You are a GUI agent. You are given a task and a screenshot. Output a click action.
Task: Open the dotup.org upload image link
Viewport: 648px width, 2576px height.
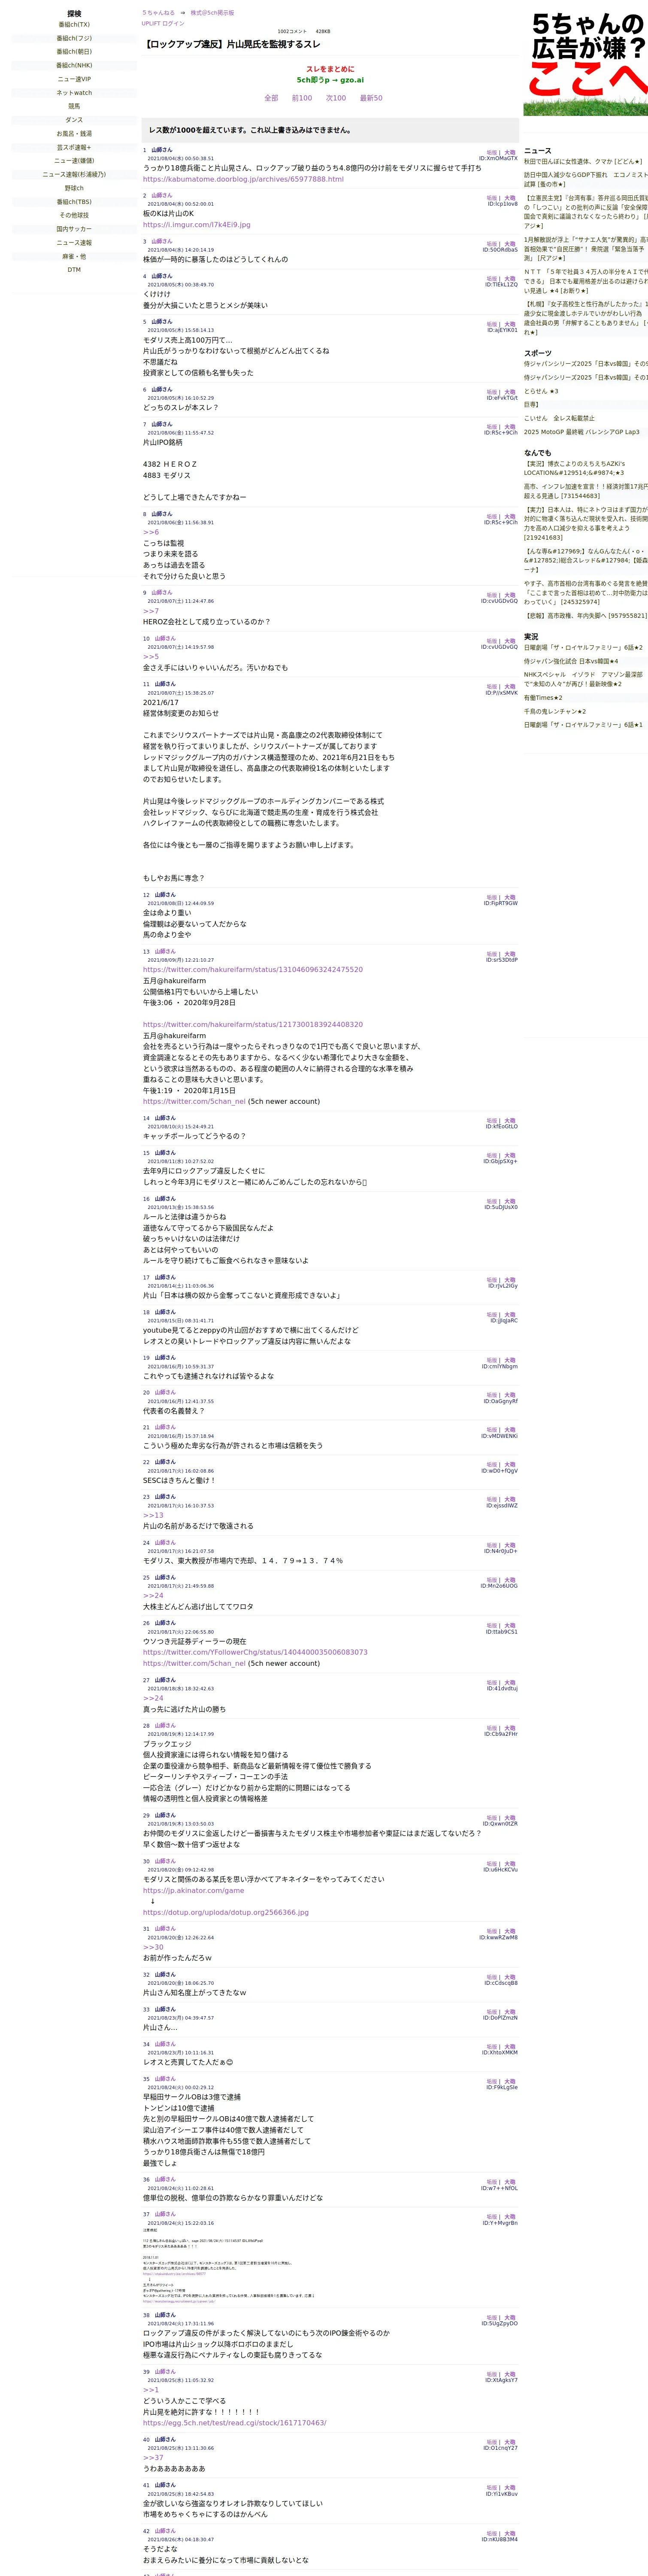point(226,1913)
